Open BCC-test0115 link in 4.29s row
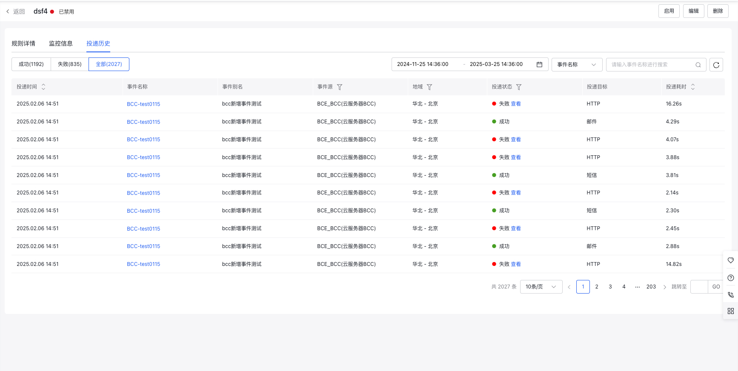Image resolution: width=738 pixels, height=371 pixels. [x=143, y=122]
